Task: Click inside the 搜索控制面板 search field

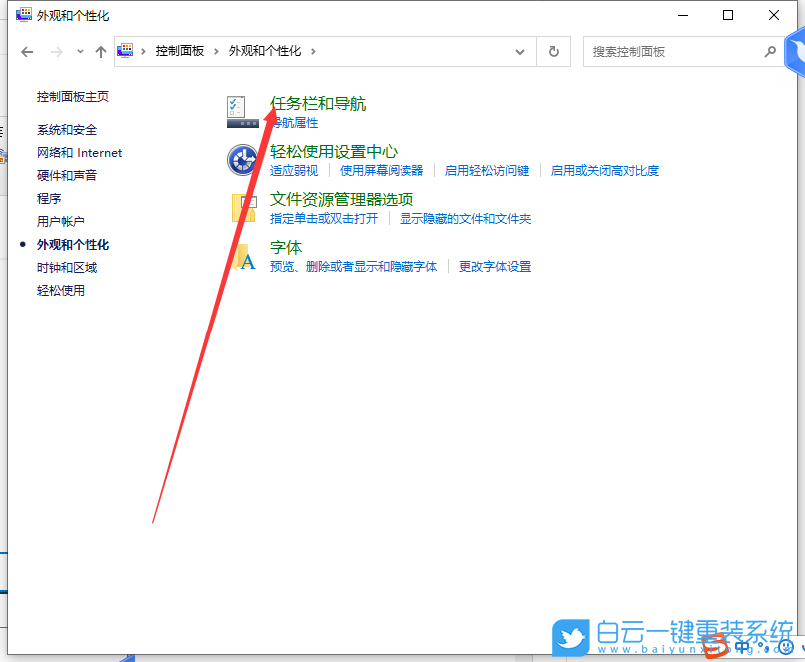Action: [x=659, y=51]
